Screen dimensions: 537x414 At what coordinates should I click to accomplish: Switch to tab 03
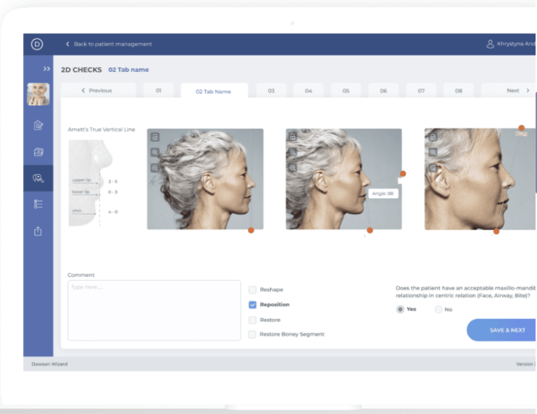click(271, 91)
